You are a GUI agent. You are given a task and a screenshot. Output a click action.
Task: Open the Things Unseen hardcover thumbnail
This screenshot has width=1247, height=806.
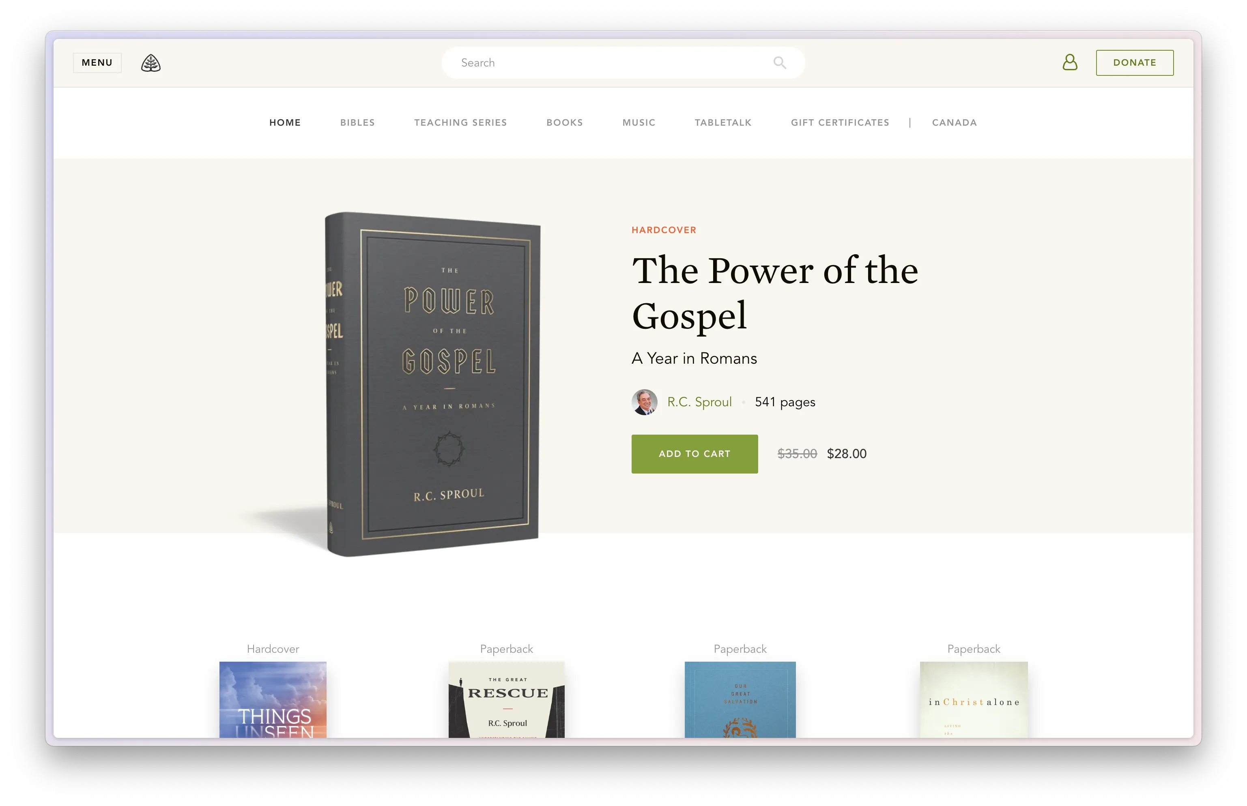273,700
